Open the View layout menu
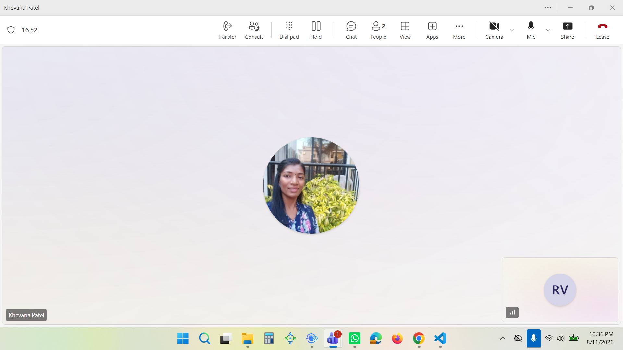Viewport: 623px width, 350px height. point(405,30)
